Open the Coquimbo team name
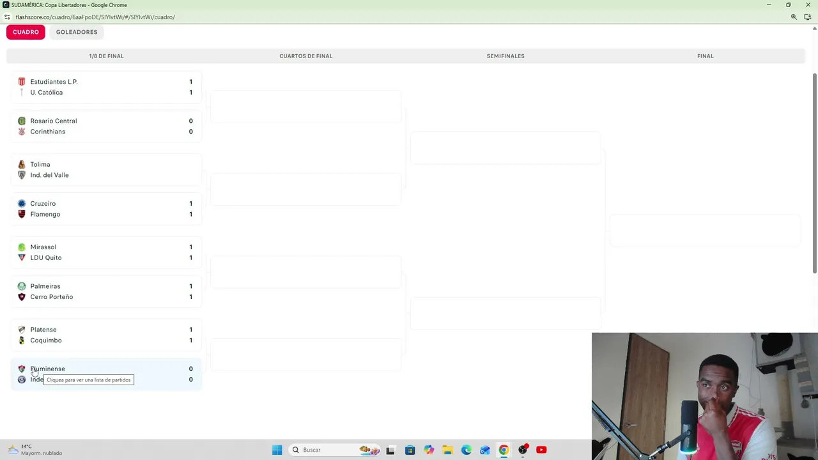The width and height of the screenshot is (818, 460). [x=46, y=341]
